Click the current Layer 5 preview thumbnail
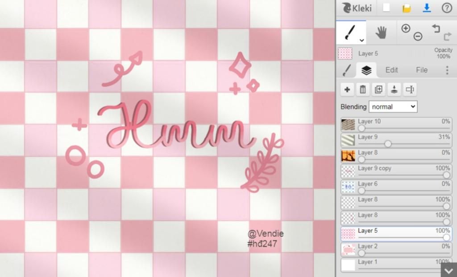The width and height of the screenshot is (457, 277). pos(345,53)
